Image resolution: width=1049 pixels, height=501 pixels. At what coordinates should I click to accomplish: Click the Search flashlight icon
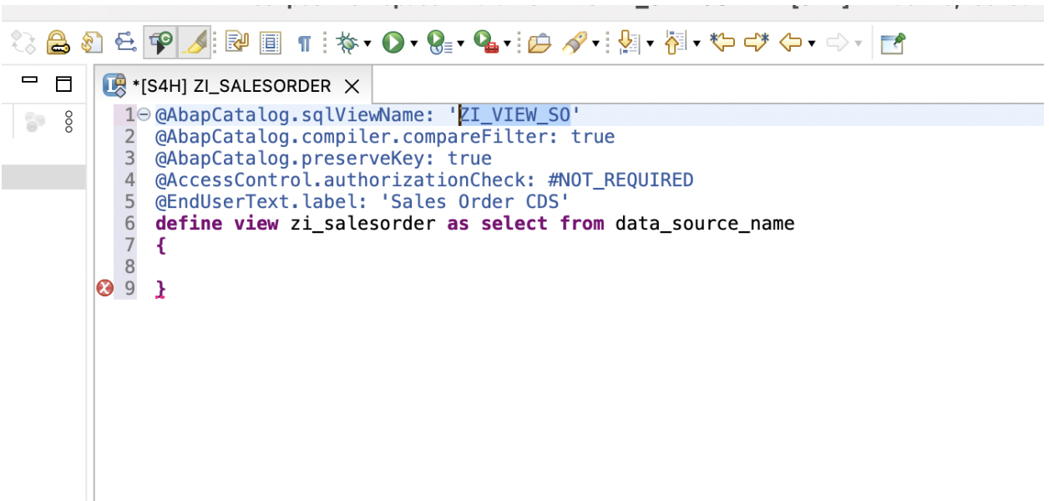[x=575, y=43]
